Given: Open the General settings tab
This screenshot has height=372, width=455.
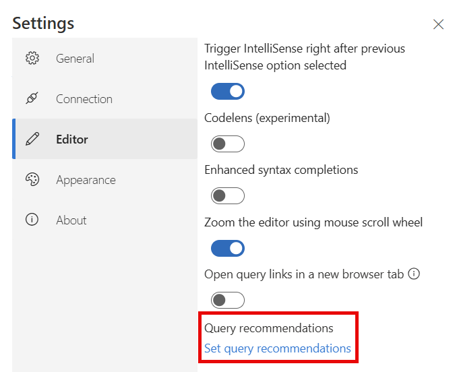Looking at the screenshot, I should [x=104, y=59].
